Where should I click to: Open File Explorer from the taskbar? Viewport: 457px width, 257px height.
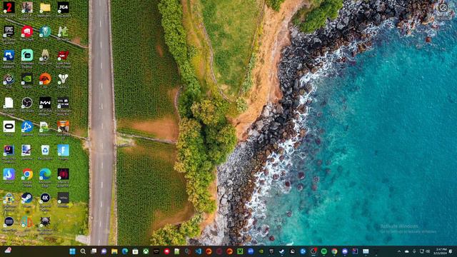pyautogui.click(x=114, y=251)
